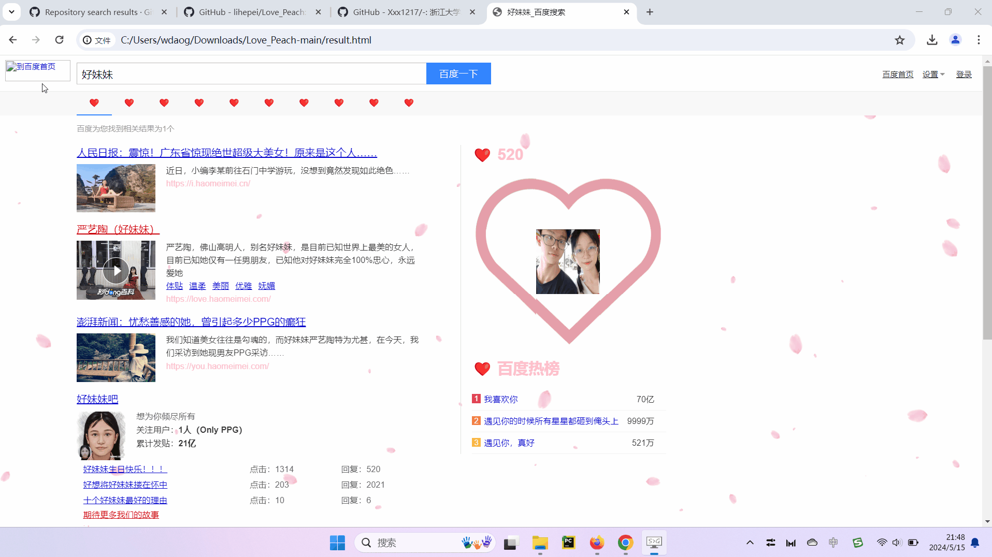
Task: Click the address bar URL text
Action: point(246,40)
